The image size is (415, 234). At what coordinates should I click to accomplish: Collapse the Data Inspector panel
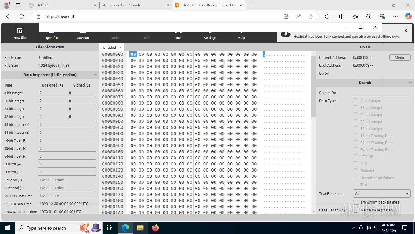click(x=95, y=75)
